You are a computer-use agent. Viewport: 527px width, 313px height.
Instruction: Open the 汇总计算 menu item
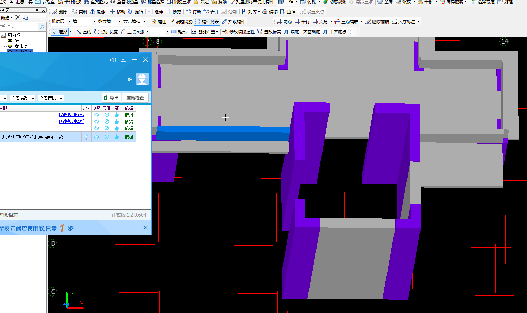[x=21, y=2]
